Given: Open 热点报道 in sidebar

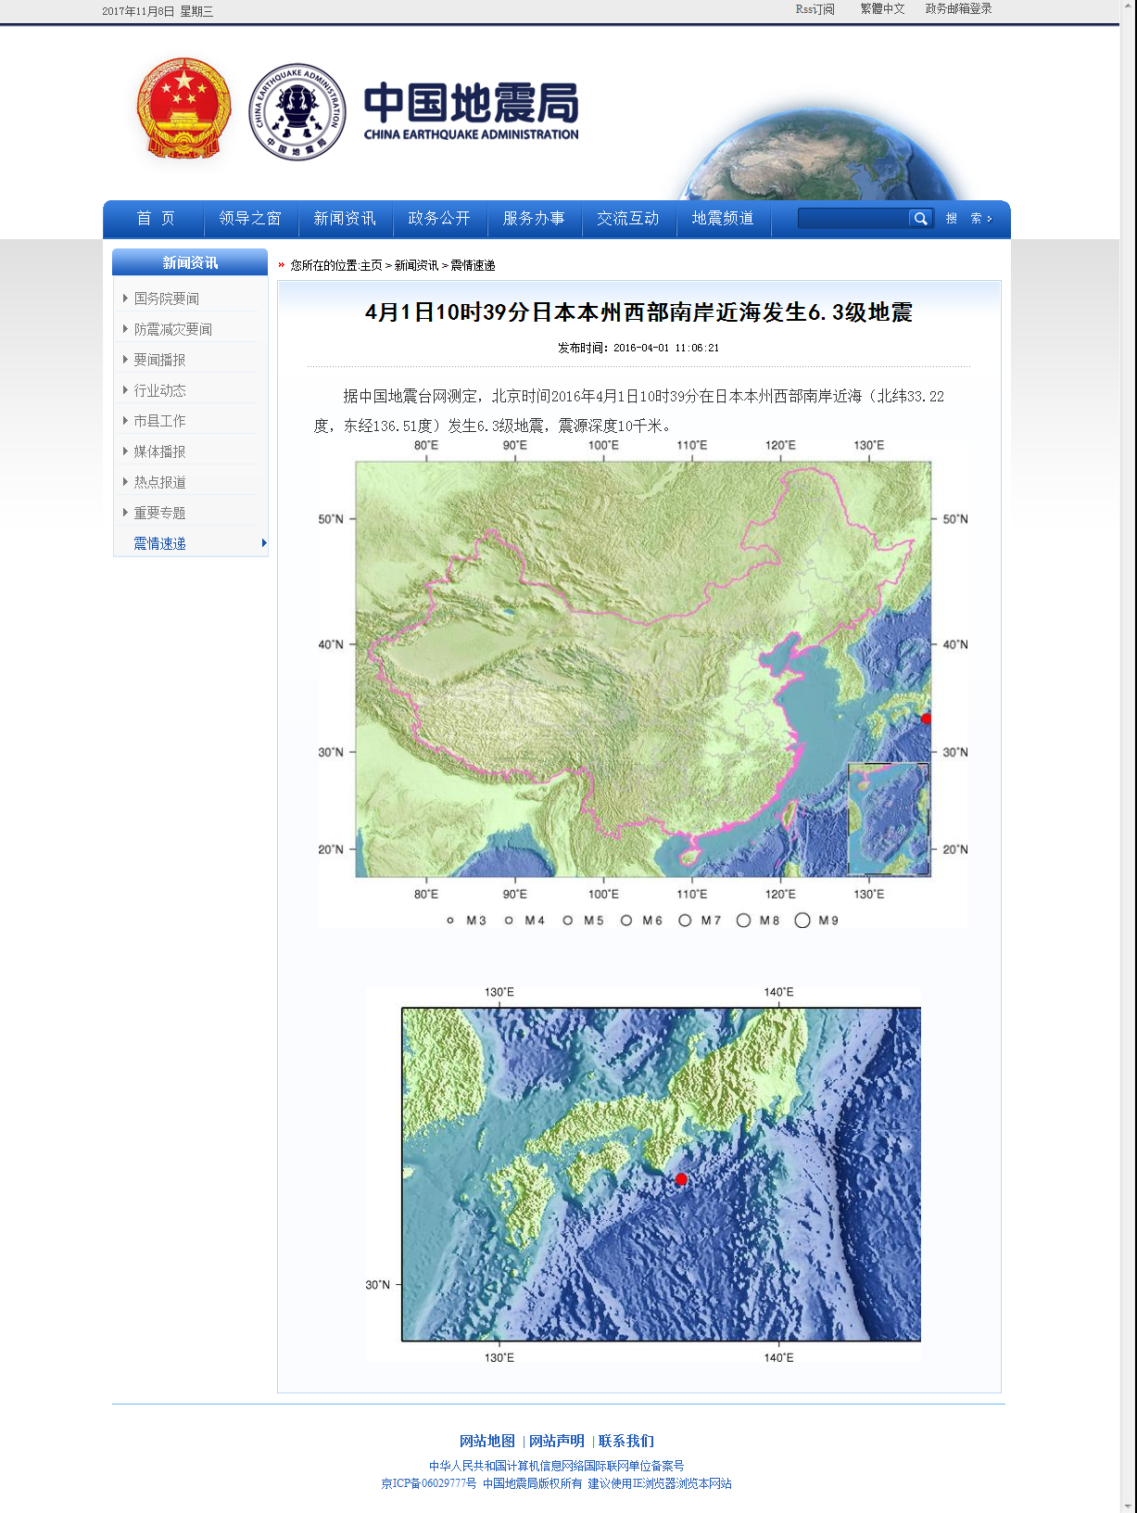Looking at the screenshot, I should click(x=159, y=482).
